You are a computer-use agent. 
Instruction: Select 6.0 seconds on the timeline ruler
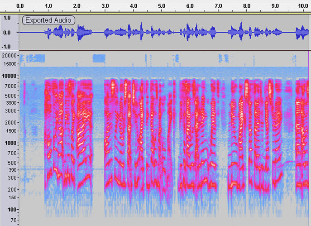(190, 6)
